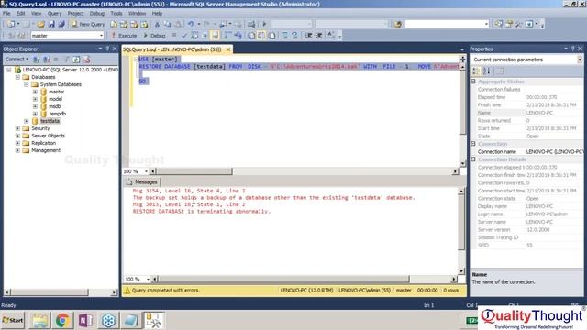Expand the Server Objects folder
The width and height of the screenshot is (587, 330).
coord(17,136)
